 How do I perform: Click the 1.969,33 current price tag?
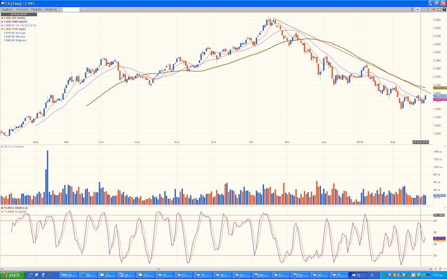(x=440, y=95)
